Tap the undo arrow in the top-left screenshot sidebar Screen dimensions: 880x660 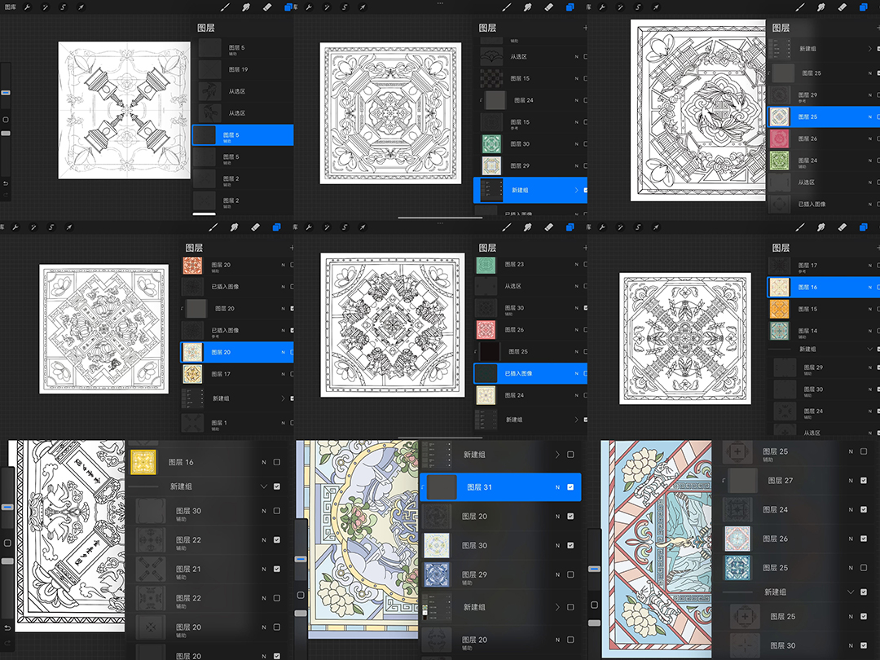click(x=6, y=183)
